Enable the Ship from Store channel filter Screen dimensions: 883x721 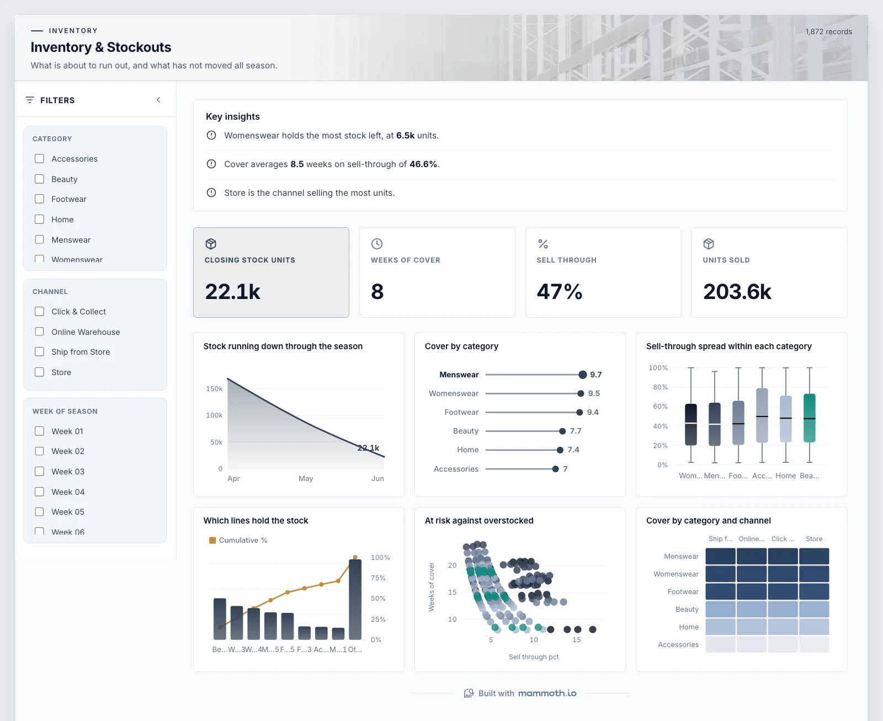40,352
